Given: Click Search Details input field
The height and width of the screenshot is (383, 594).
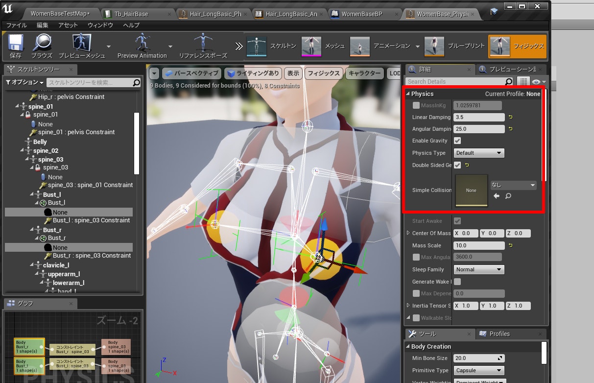Looking at the screenshot, I should coord(455,81).
